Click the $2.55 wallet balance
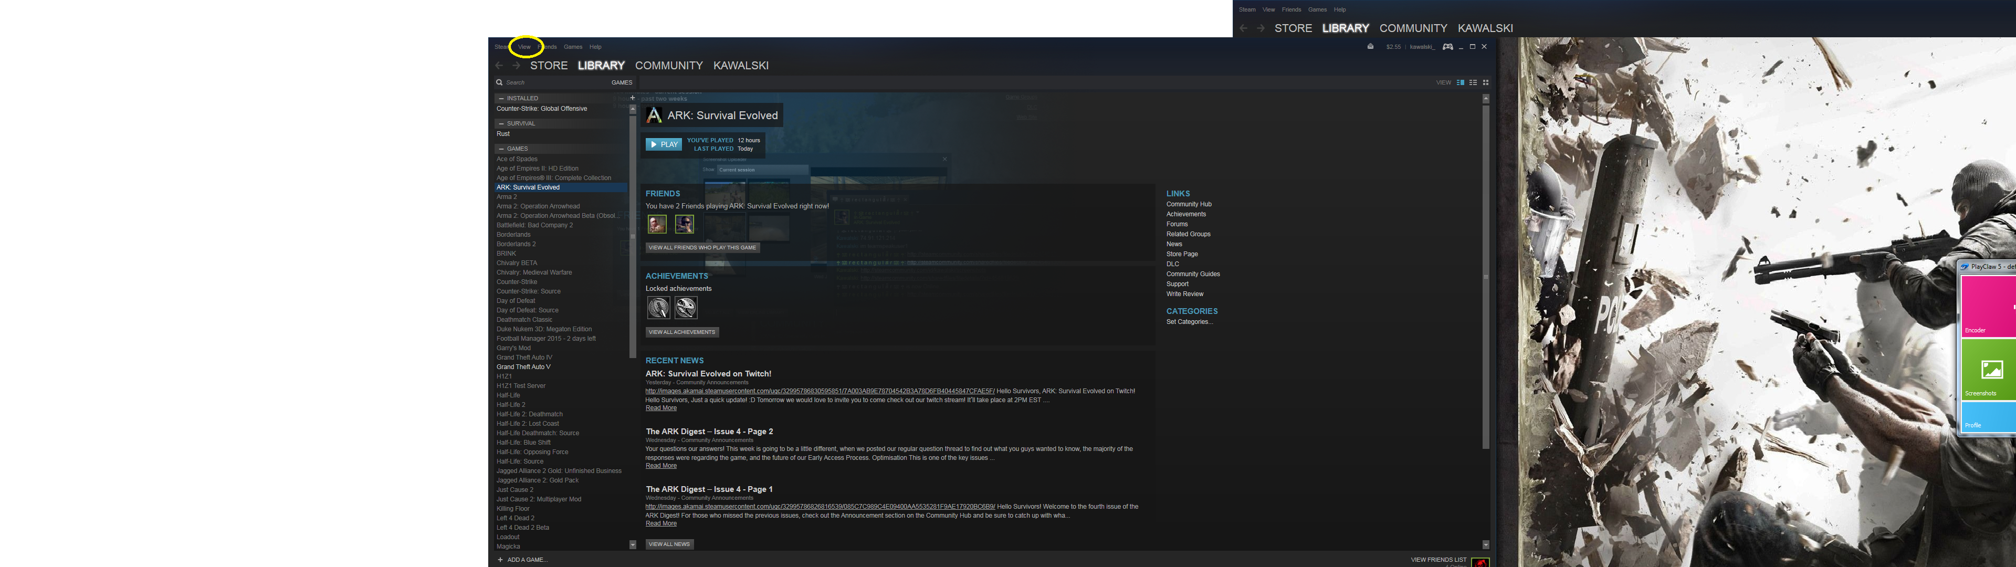Screen dimensions: 2016x567 1393,47
